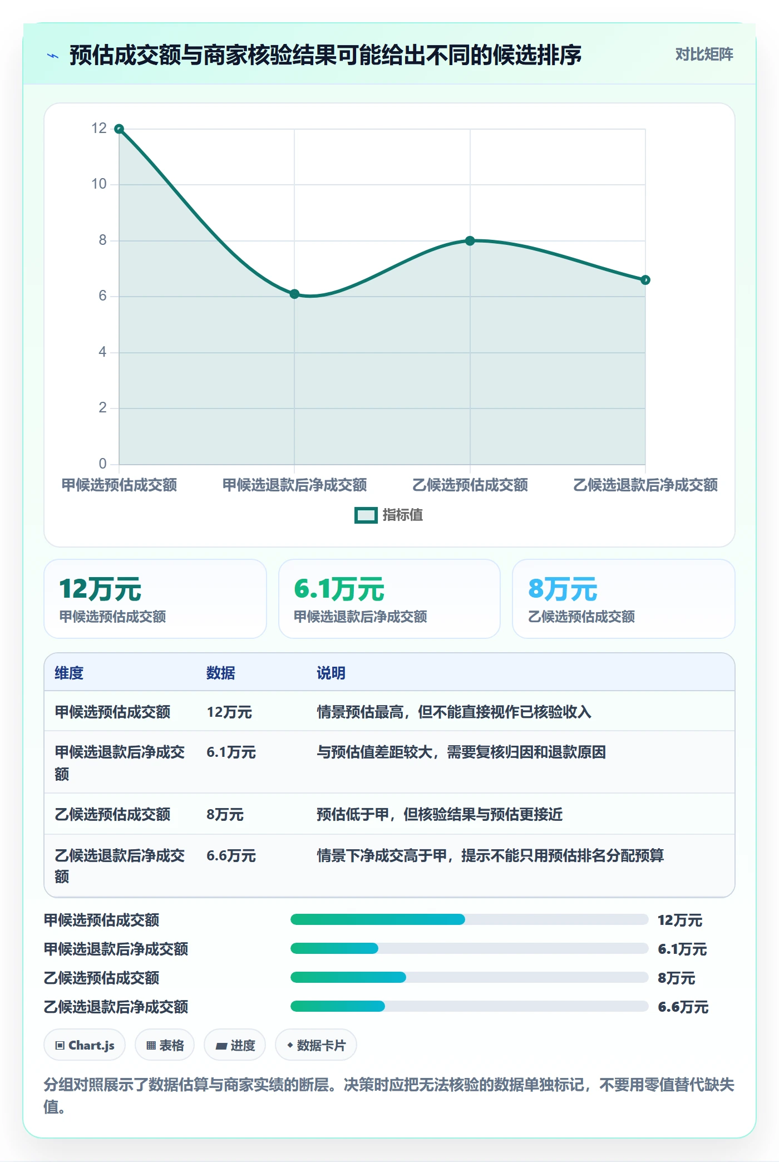
Task: Click the progress bar for 乙候选预估成交额
Action: (469, 977)
